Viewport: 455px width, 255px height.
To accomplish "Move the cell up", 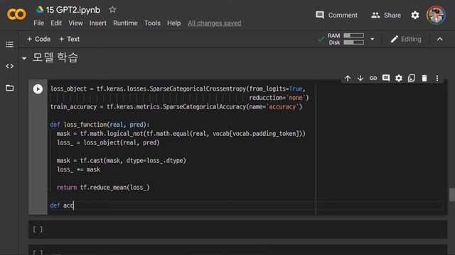I will coord(348,78).
